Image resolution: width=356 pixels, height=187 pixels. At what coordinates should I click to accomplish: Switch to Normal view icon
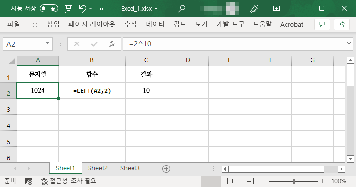(x=211, y=181)
